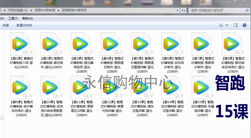Screen dimensions: 251x138
Task: Toggle the preview pane icon
Action: pyautogui.click(x=235, y=25)
